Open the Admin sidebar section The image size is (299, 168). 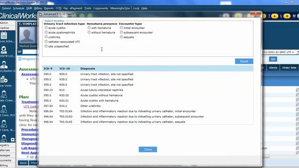pos(7,23)
